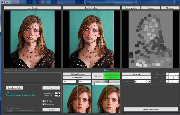
Task: Enable the Multi Pass checkbox
Action: (x=43, y=101)
